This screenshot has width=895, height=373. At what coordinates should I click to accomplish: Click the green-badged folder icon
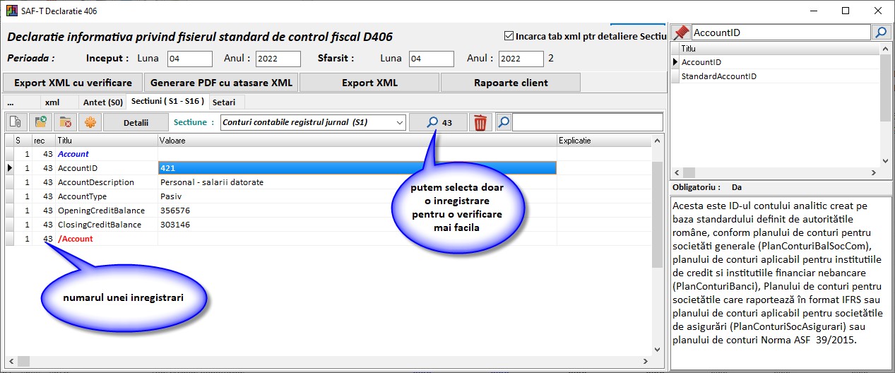pyautogui.click(x=40, y=122)
